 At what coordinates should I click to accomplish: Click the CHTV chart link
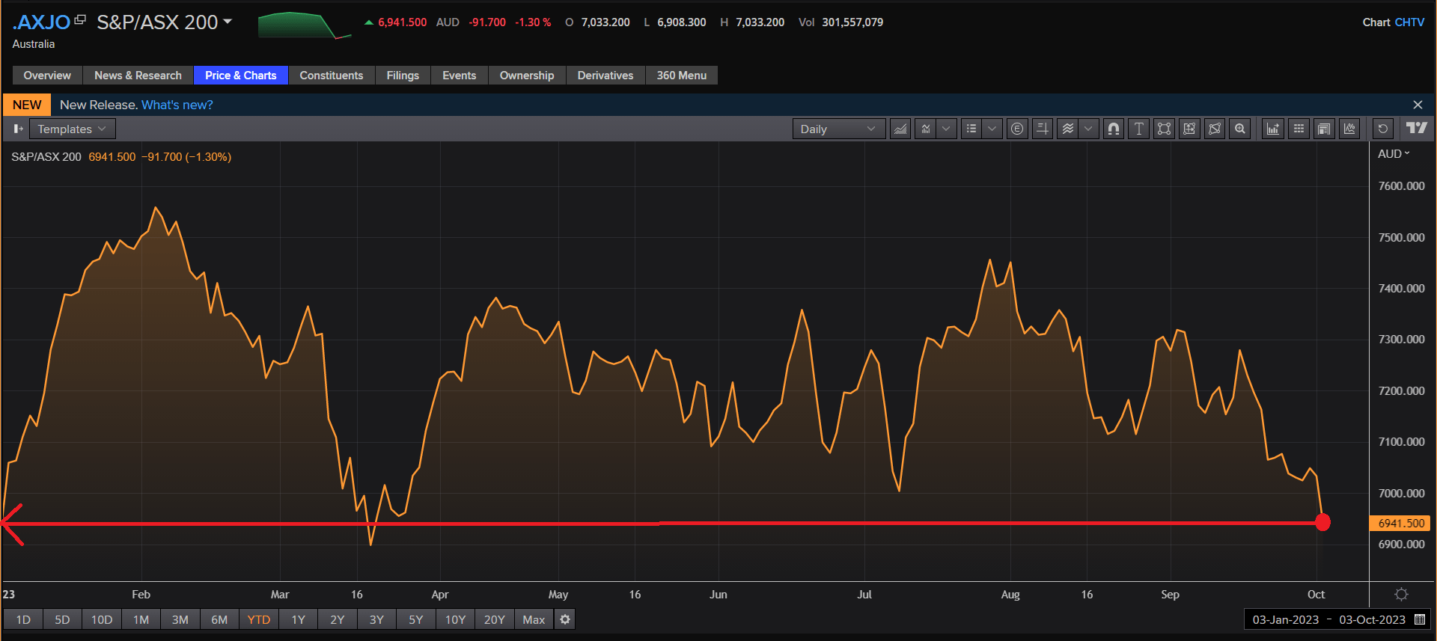point(1409,22)
